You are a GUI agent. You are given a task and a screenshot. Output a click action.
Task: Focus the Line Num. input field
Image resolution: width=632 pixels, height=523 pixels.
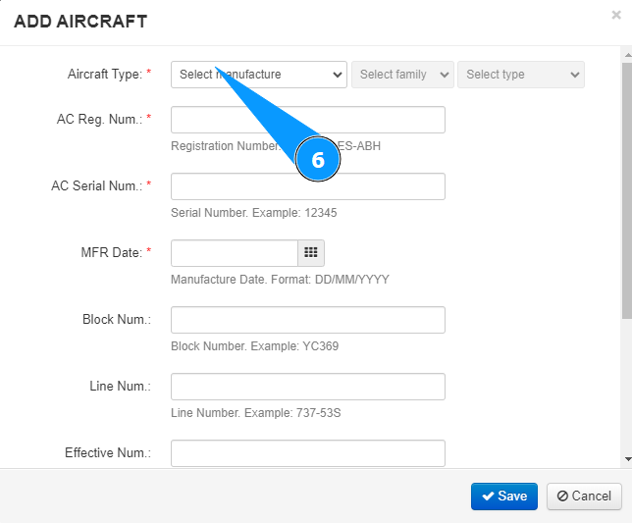[x=307, y=387]
